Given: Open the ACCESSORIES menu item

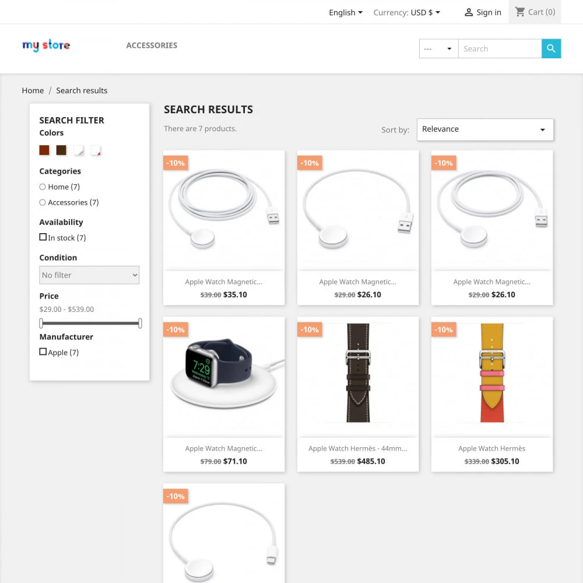Looking at the screenshot, I should [152, 45].
